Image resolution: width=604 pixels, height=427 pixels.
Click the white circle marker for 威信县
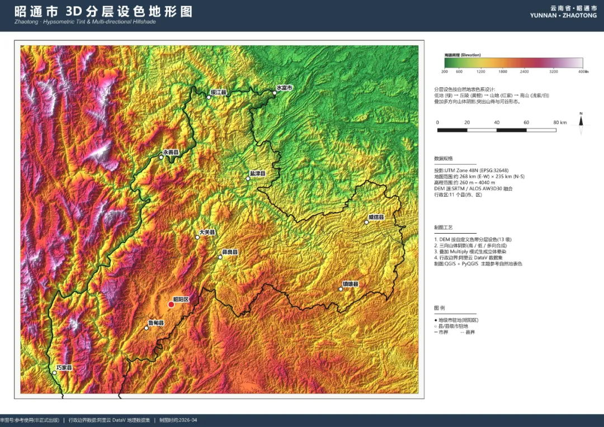tap(366, 222)
